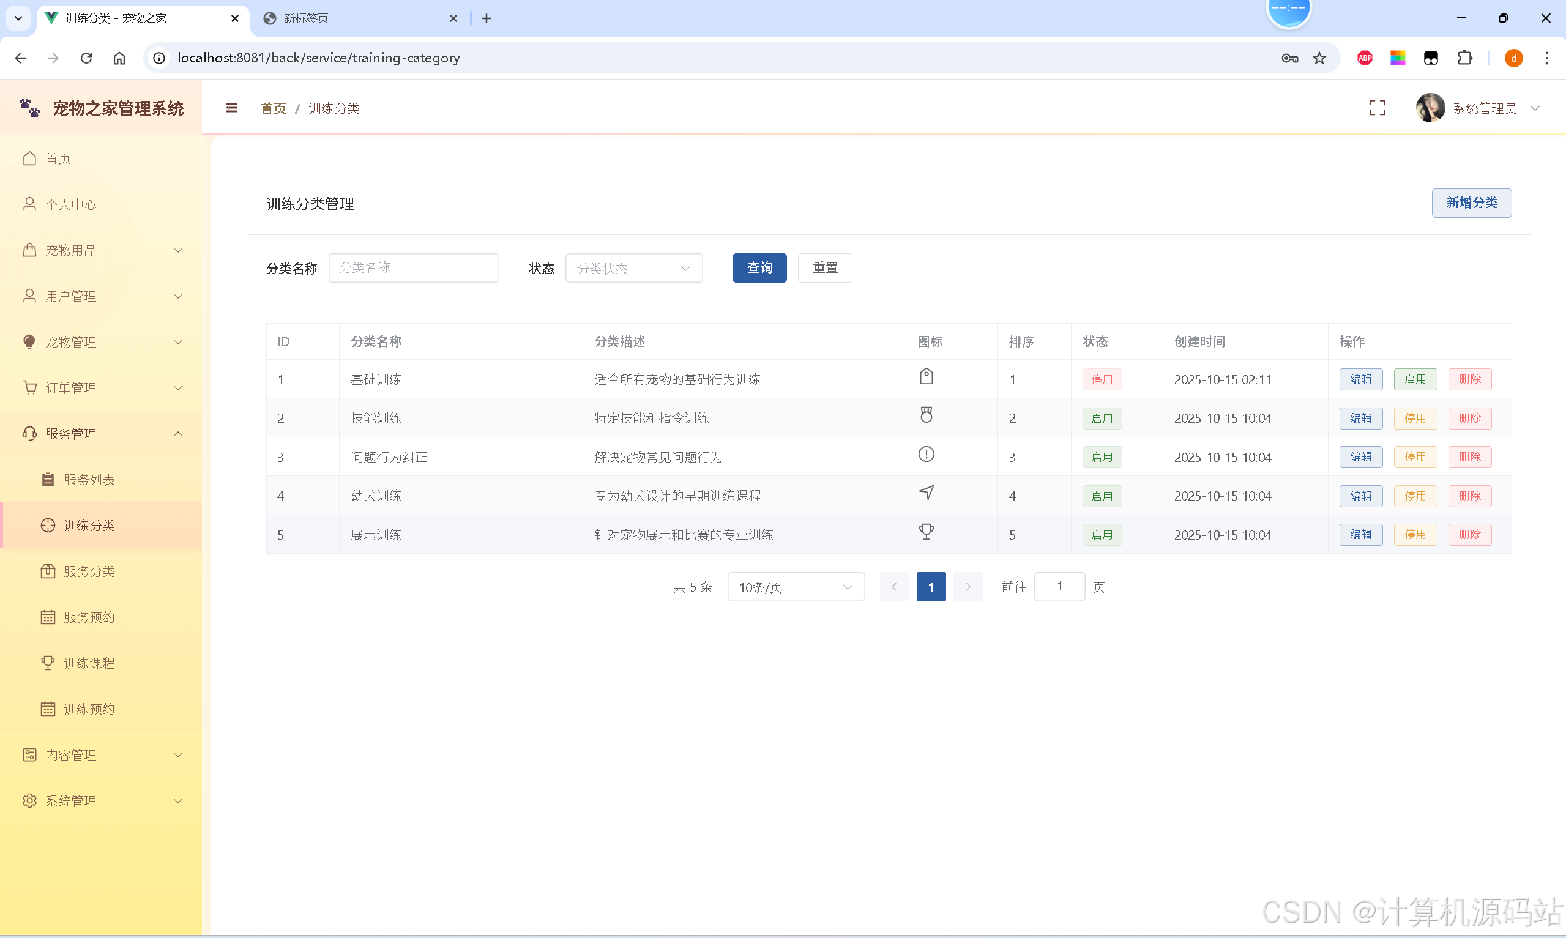
Task: Edit the 展示训练 category
Action: pyautogui.click(x=1360, y=535)
